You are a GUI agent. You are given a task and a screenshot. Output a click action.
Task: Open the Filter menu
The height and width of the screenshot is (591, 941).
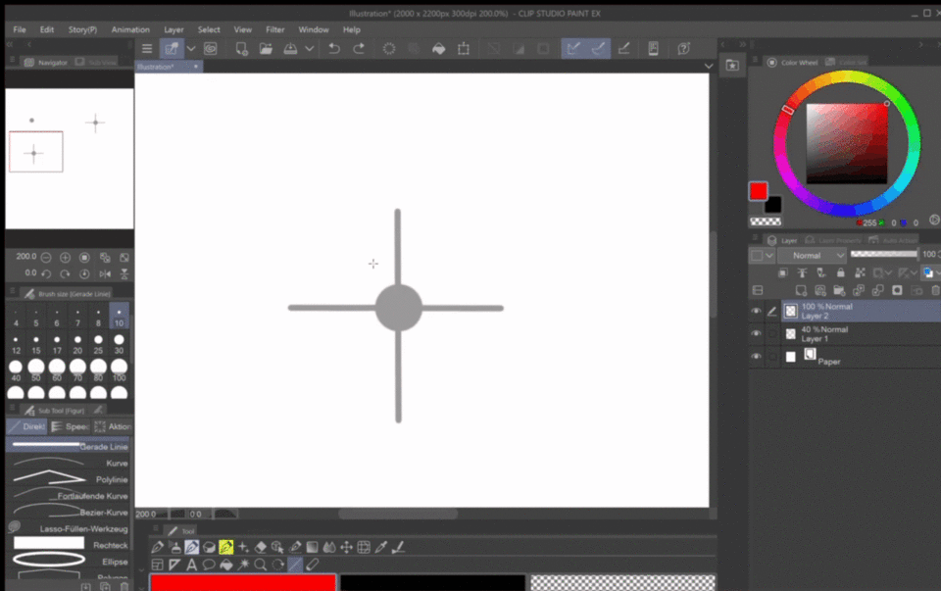pyautogui.click(x=274, y=30)
